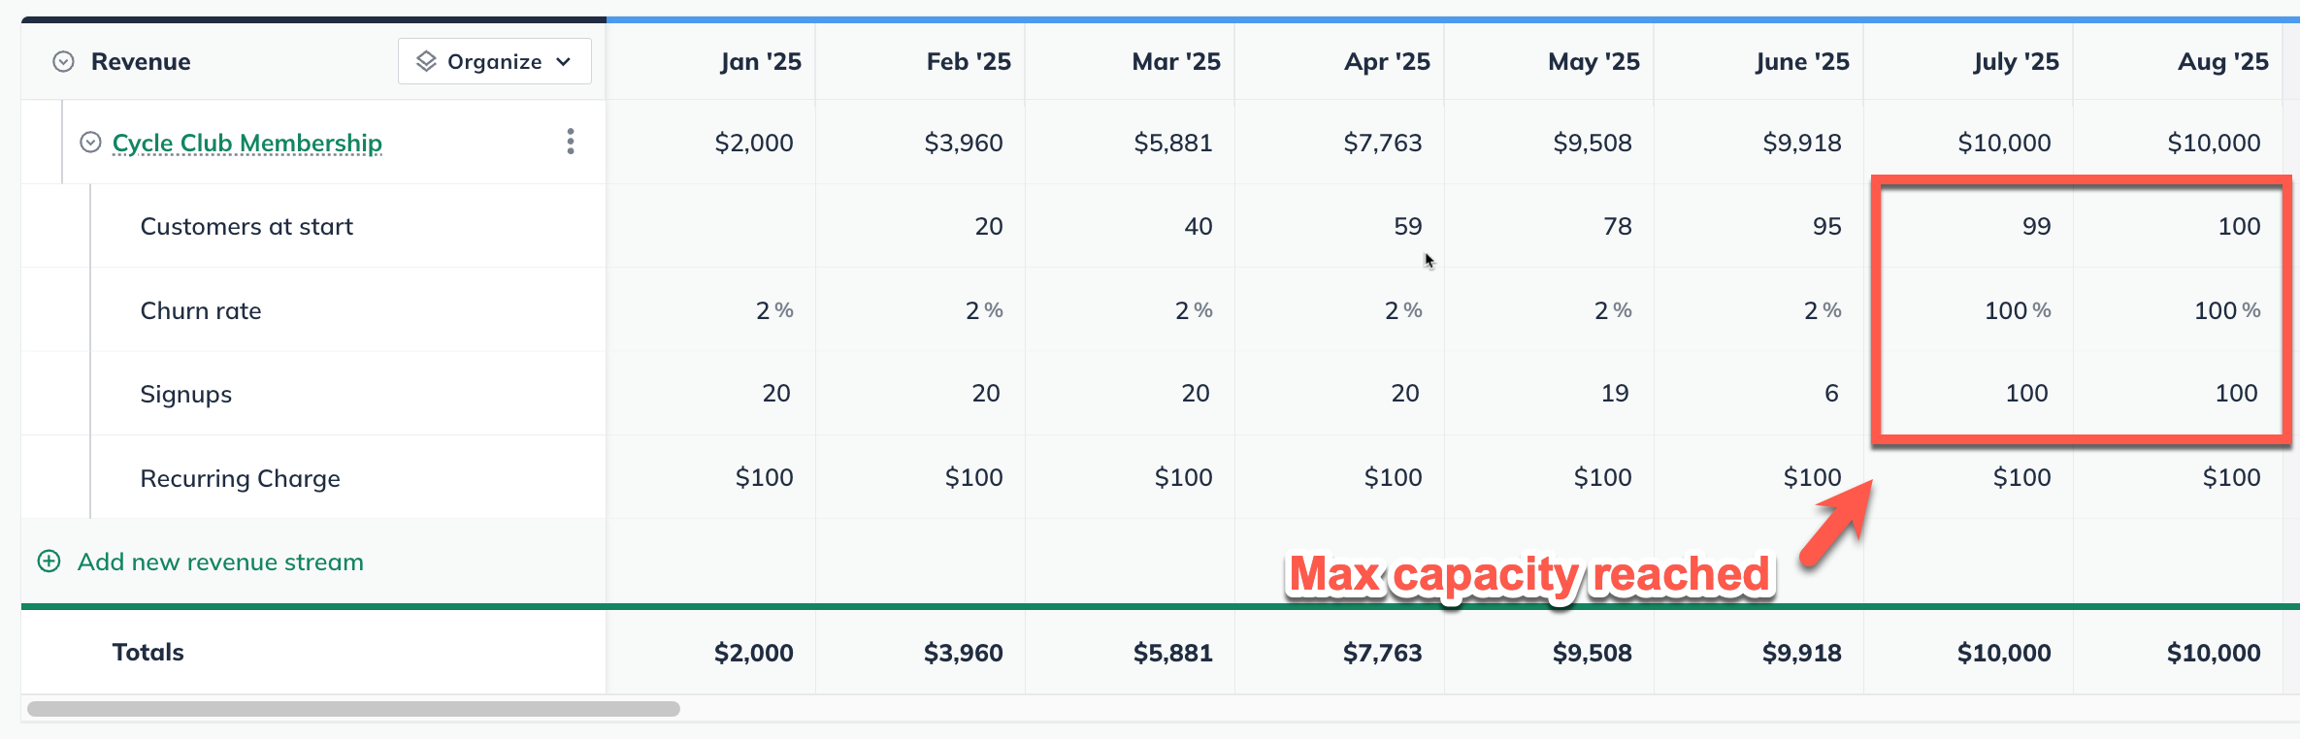Select the $9,918 June '25 revenue cell
This screenshot has width=2300, height=739.
[1802, 142]
